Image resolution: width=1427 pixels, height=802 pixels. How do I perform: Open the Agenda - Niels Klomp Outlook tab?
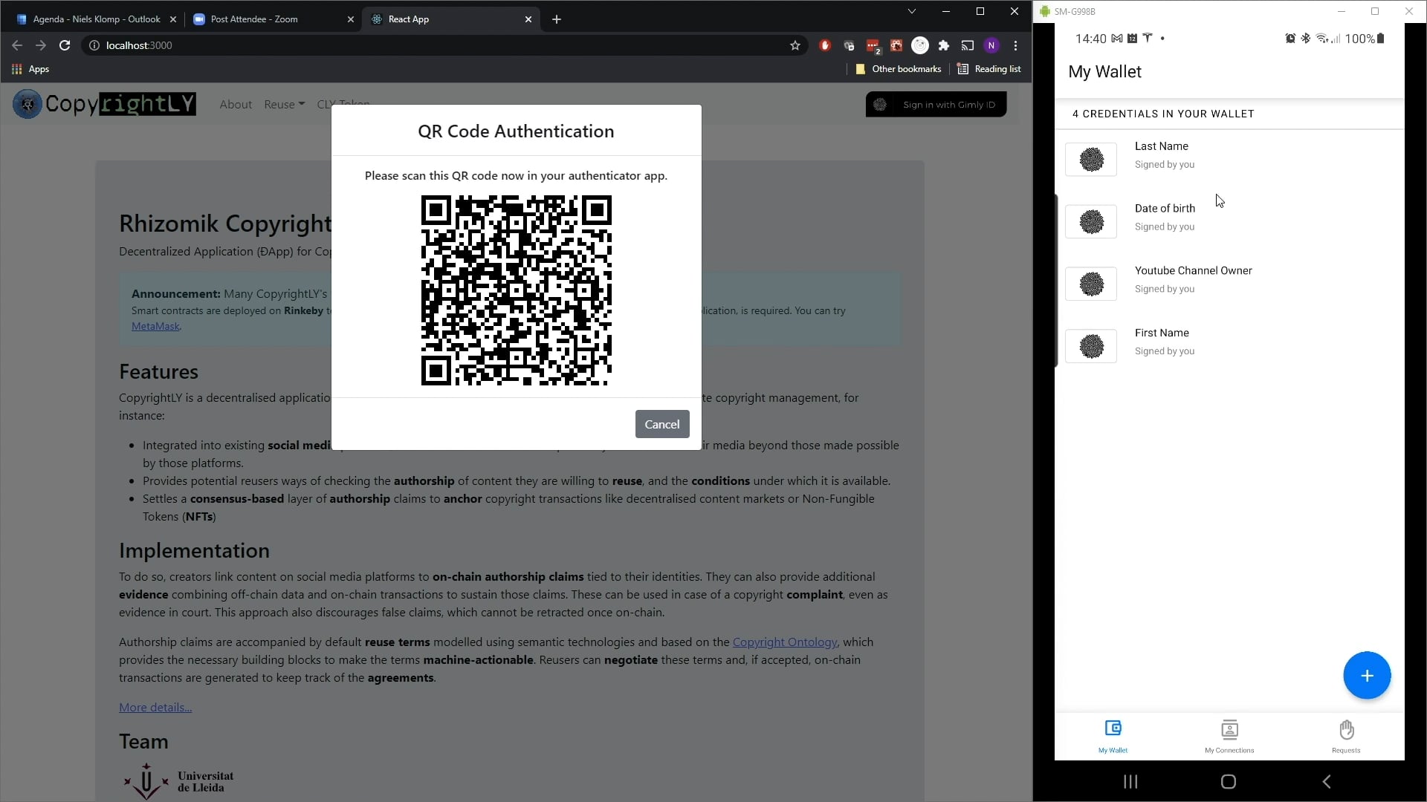tap(97, 19)
